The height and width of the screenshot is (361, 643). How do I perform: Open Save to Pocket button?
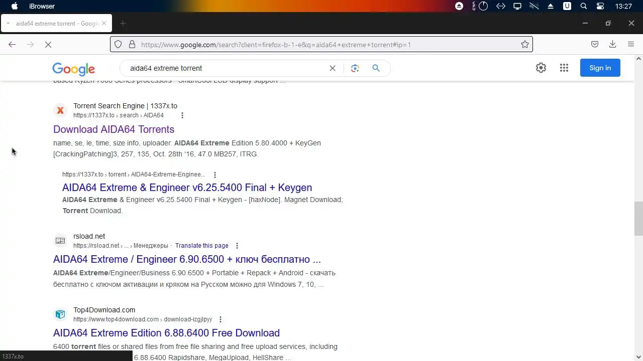(595, 44)
